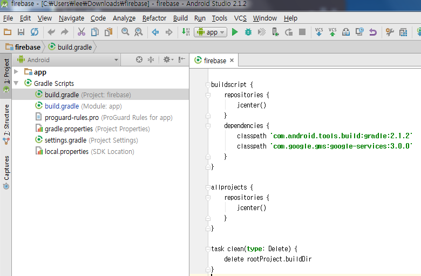
Task: Open Project Structure toolbar icon
Action: coord(403,32)
